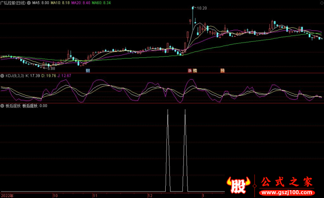Image resolution: width=324 pixels, height=198 pixels.
Task: Select the MA5 moving average label
Action: tap(40, 2)
